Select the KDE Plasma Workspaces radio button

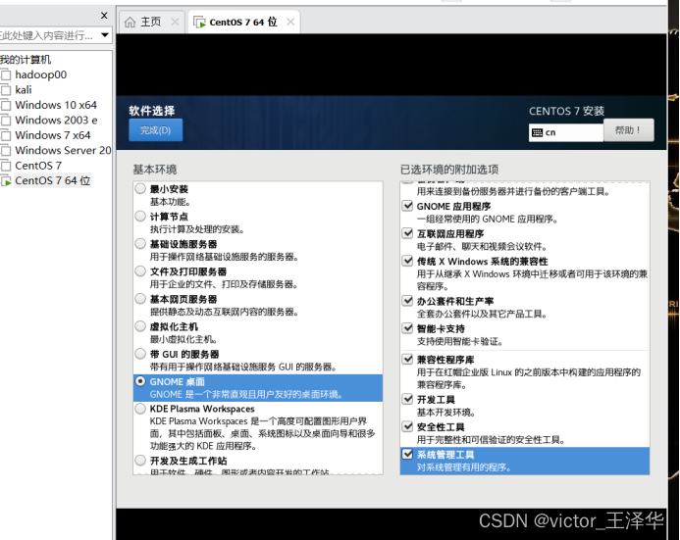click(140, 409)
